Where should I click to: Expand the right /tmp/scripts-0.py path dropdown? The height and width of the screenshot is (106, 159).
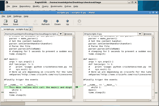click(x=140, y=34)
